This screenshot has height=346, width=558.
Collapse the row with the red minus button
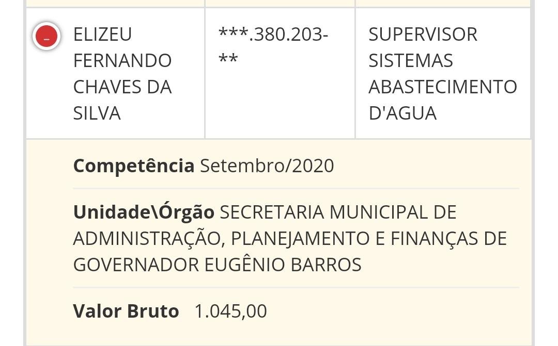[x=47, y=36]
